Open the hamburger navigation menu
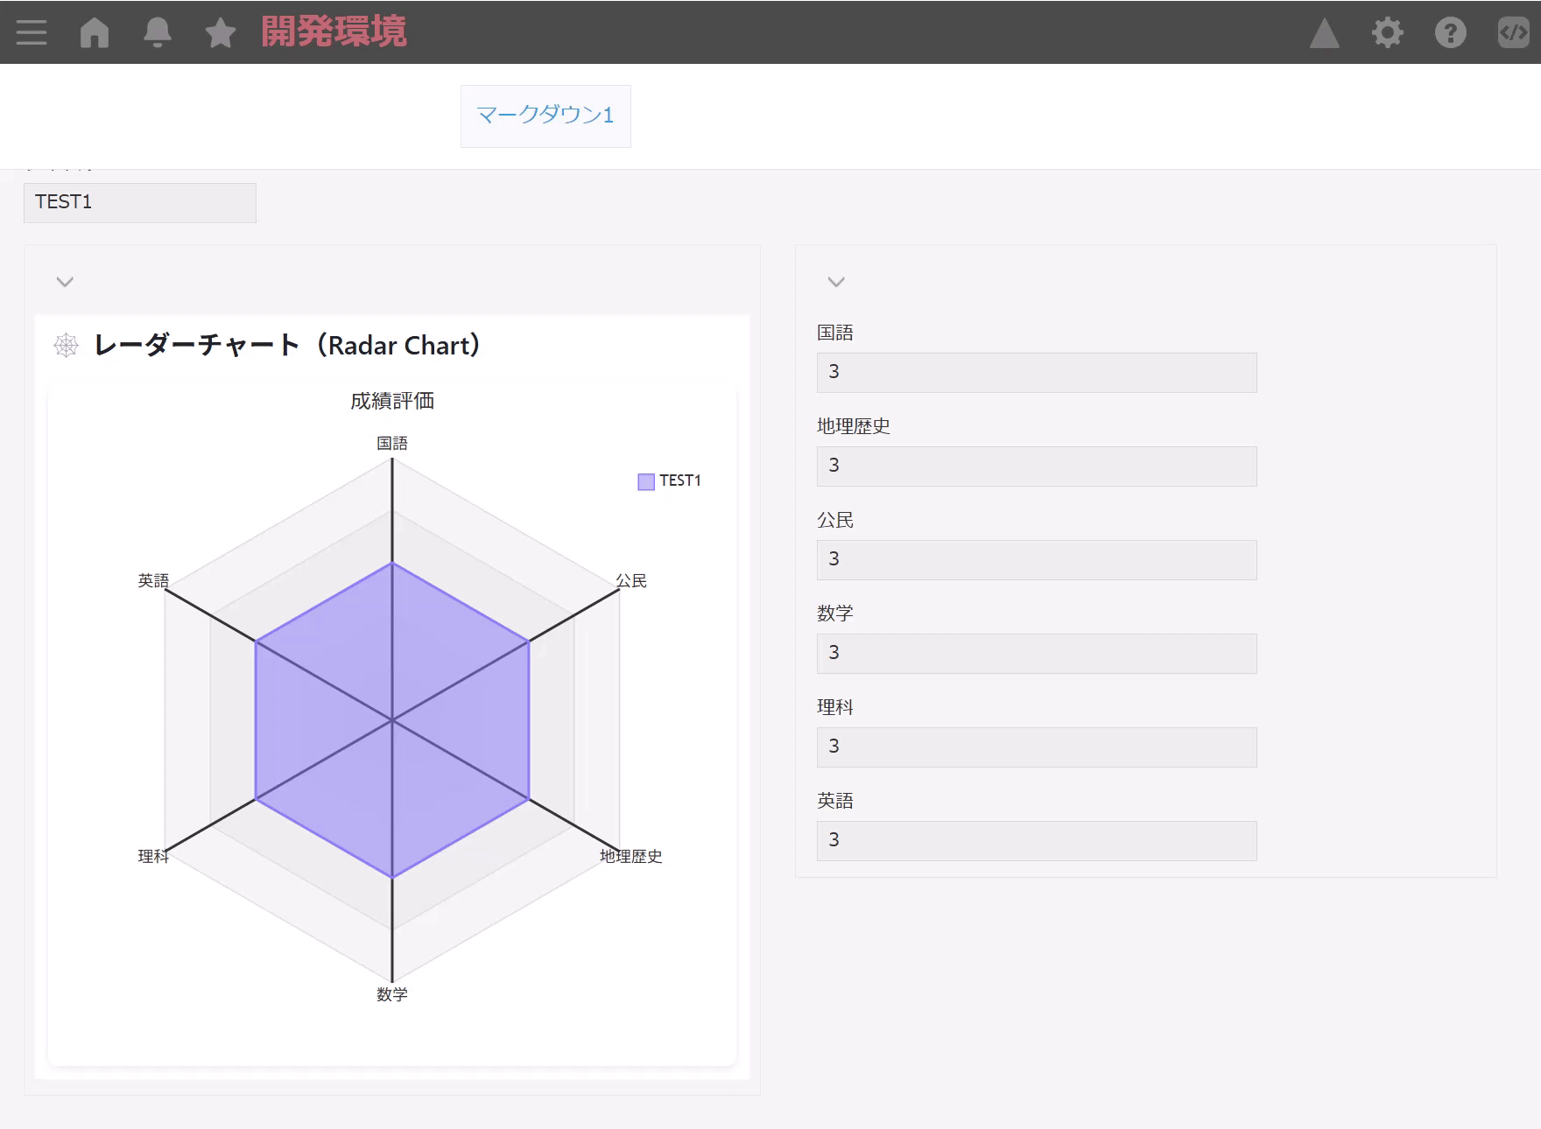Screen dimensions: 1541x1129 pos(32,32)
